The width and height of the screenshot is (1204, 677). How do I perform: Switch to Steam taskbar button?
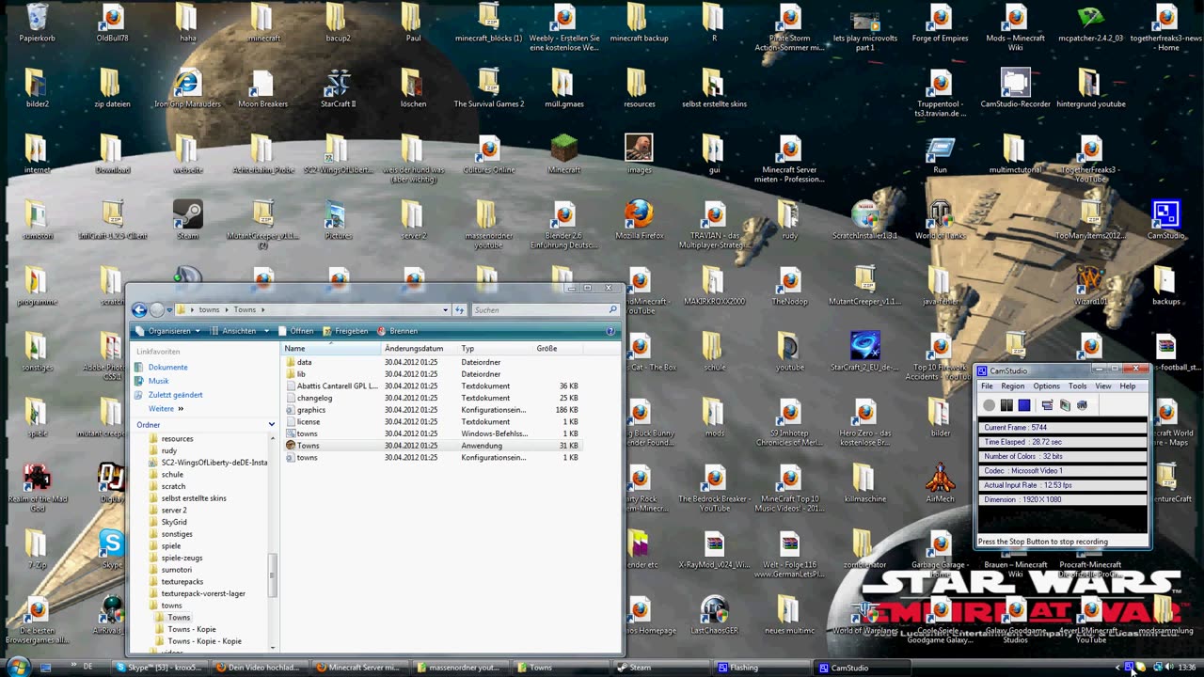[660, 668]
